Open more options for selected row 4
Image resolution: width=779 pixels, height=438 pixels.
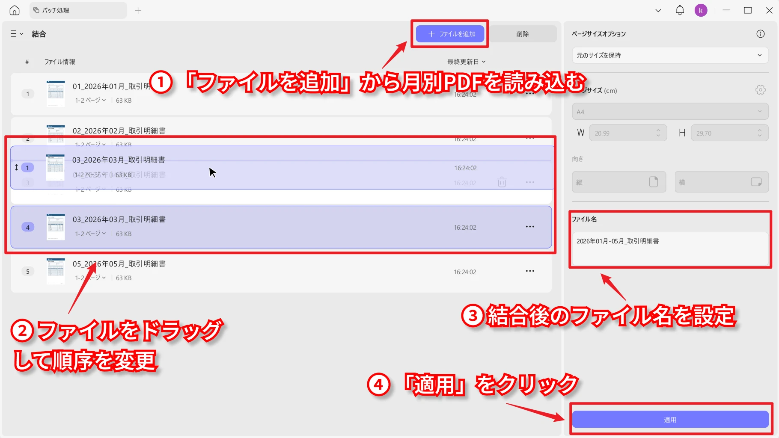tap(530, 227)
